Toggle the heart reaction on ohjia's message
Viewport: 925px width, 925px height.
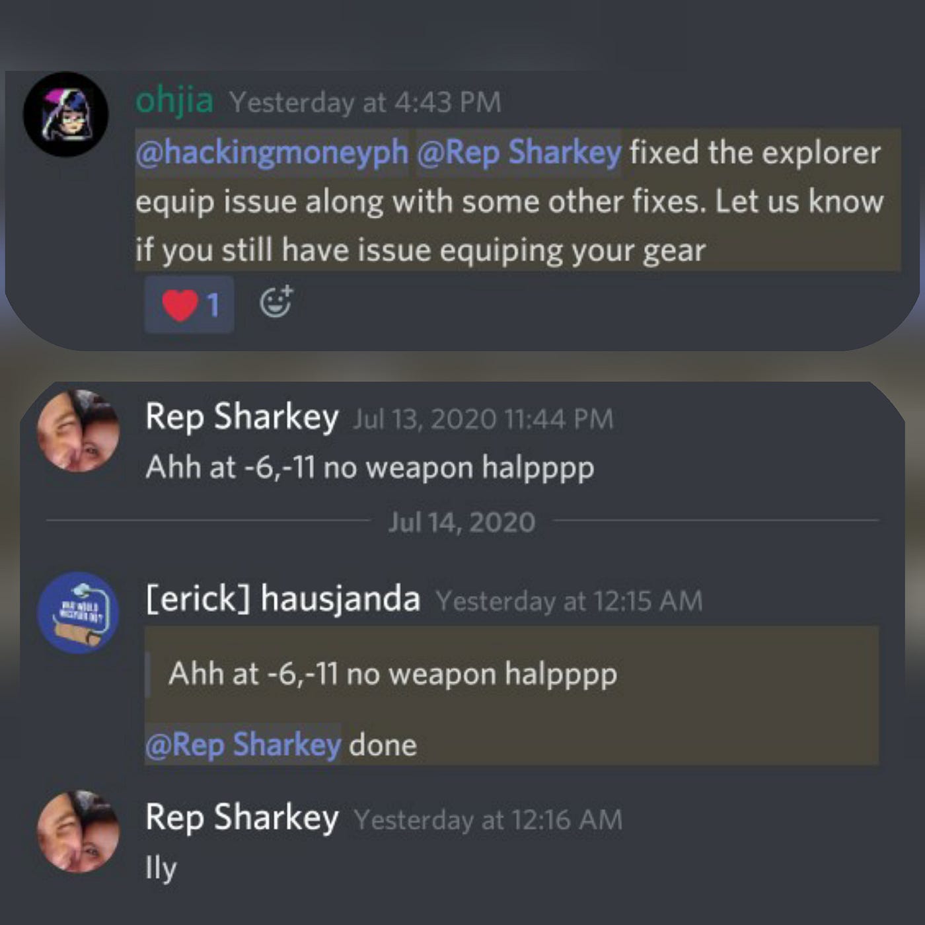coord(189,305)
